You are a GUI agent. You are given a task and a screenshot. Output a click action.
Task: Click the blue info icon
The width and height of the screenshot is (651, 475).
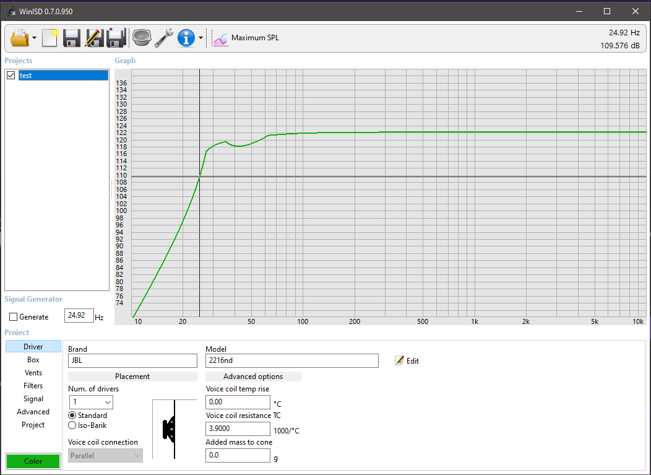[186, 38]
